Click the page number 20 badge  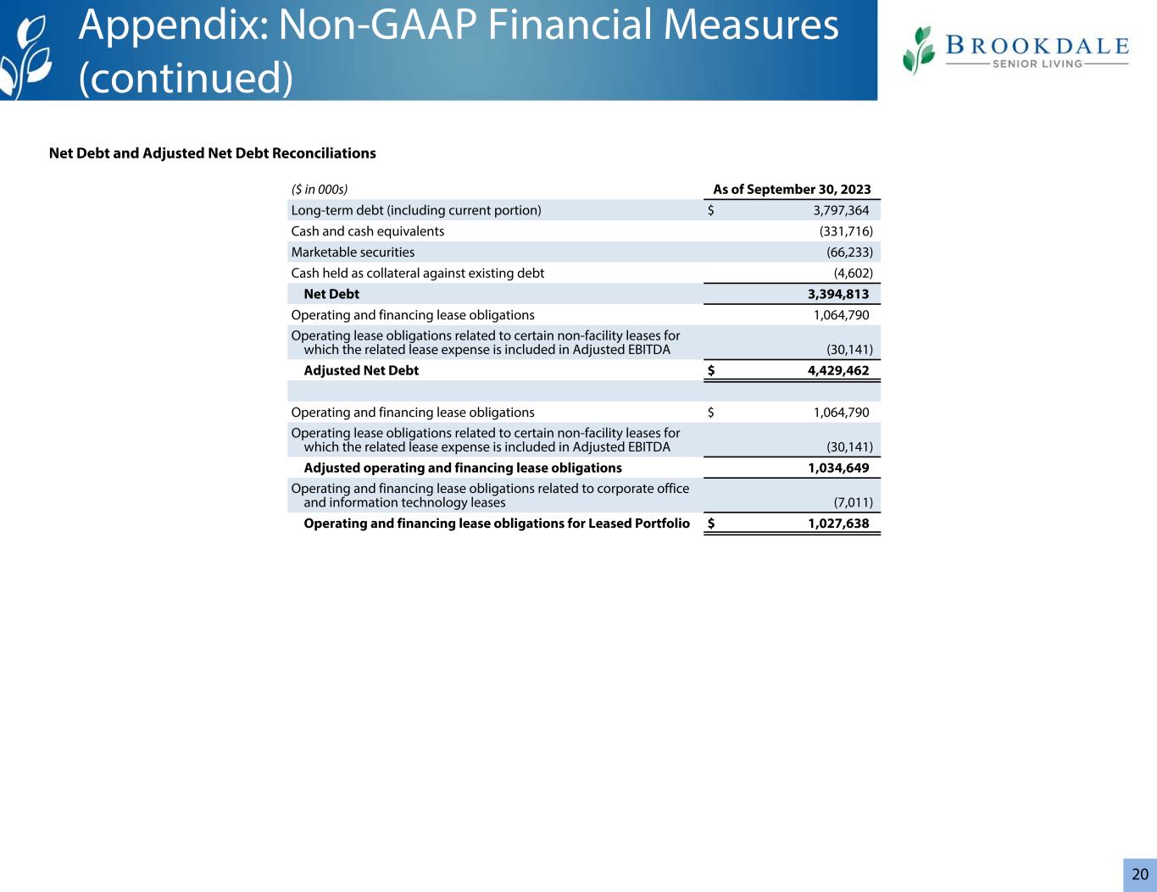click(x=1140, y=874)
